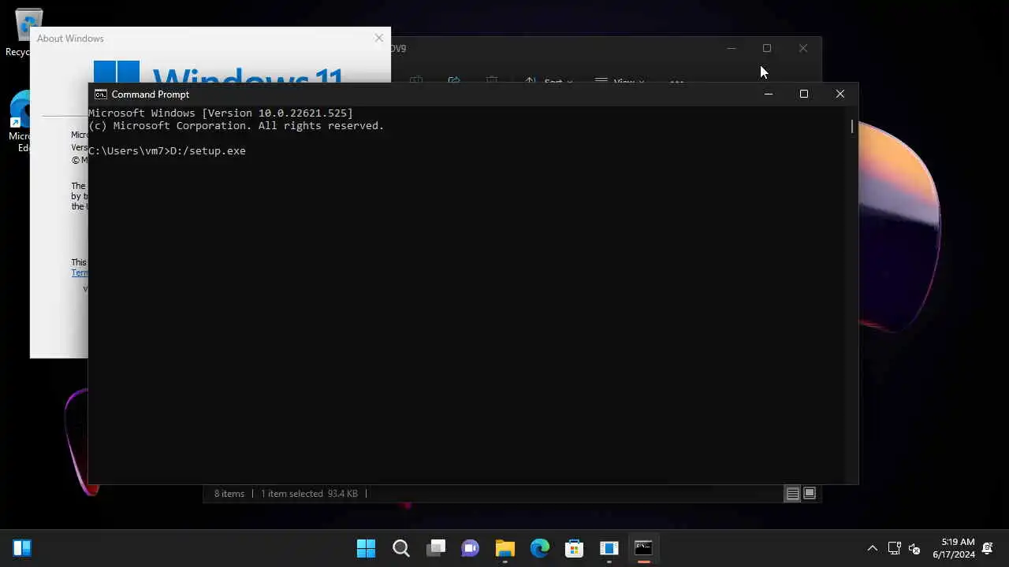Click the Command Prompt taskbar icon
This screenshot has height=567, width=1009.
coord(644,548)
